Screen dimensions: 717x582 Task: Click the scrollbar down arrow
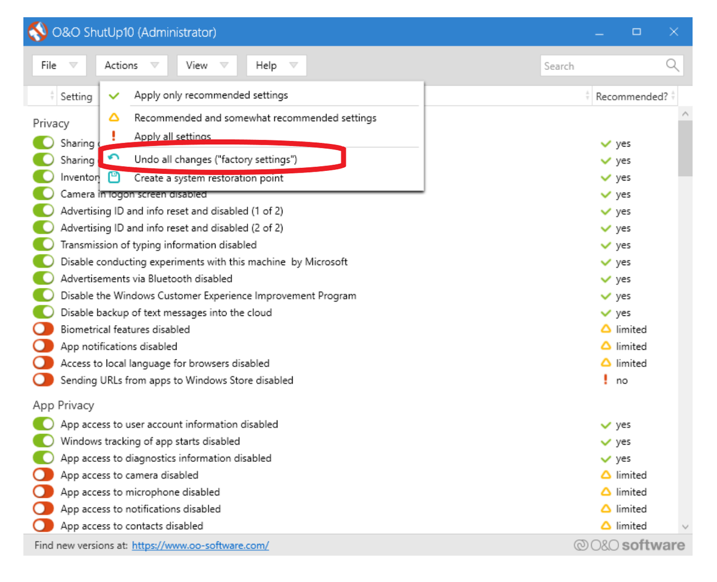tap(685, 526)
